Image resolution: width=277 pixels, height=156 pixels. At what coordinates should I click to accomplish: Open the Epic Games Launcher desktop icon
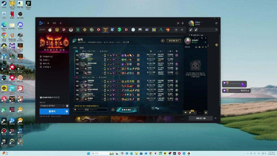(4, 143)
